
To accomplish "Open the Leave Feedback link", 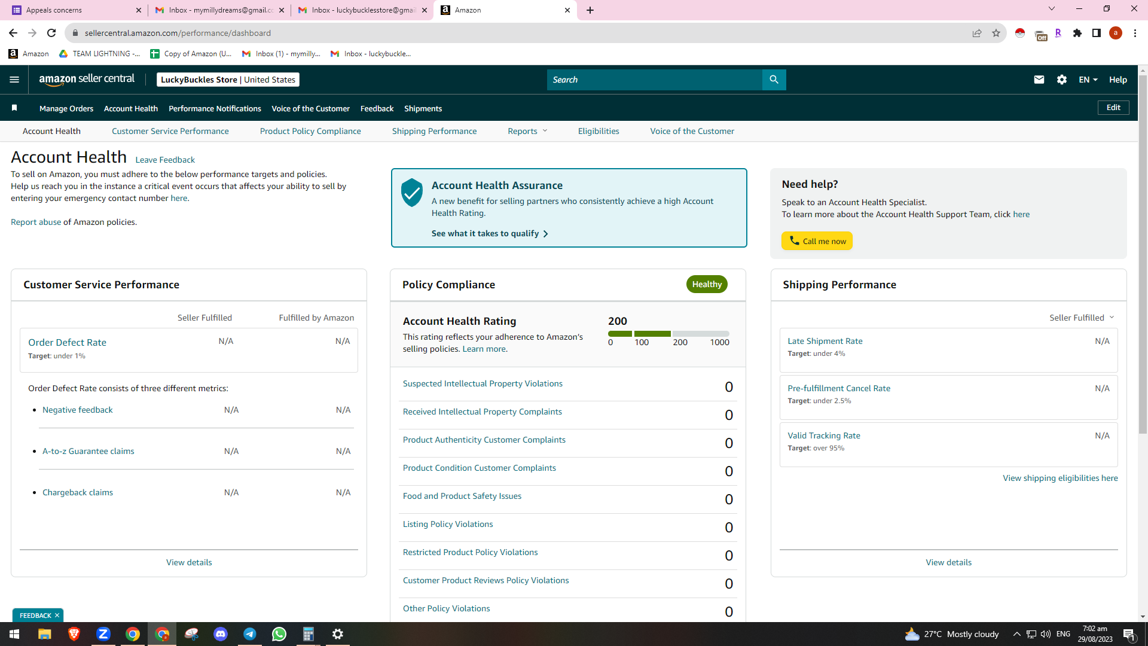I will tap(165, 160).
